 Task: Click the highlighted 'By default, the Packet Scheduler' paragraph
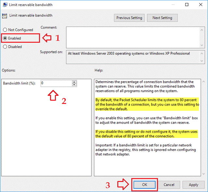147,104
